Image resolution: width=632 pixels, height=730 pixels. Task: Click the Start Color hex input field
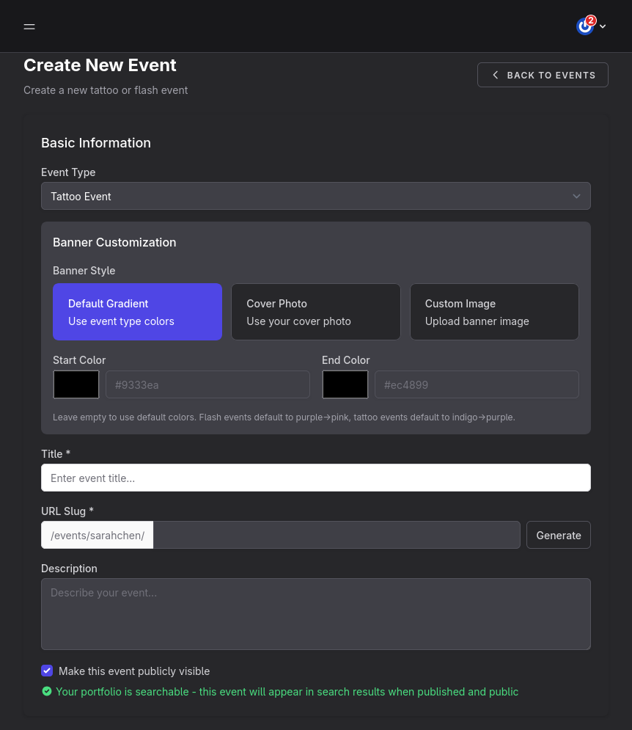(x=207, y=384)
